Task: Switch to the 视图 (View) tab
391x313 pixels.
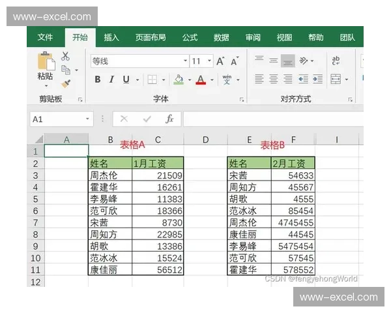Action: (x=284, y=37)
